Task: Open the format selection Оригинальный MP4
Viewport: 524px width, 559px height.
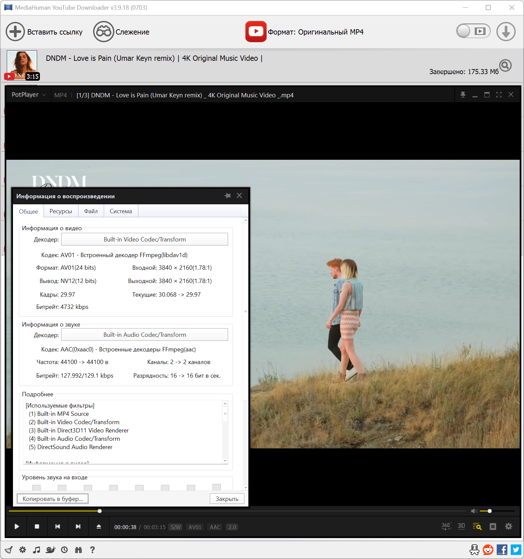Action: coord(315,32)
